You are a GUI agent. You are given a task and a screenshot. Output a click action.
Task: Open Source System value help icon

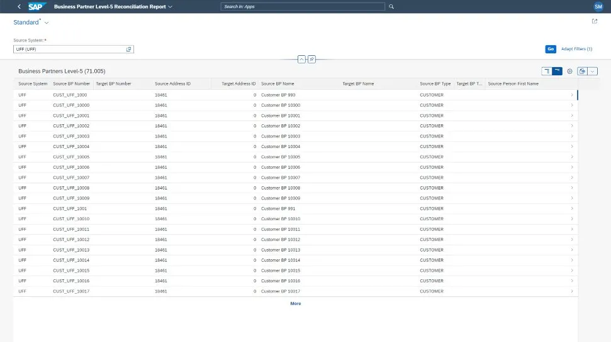129,49
